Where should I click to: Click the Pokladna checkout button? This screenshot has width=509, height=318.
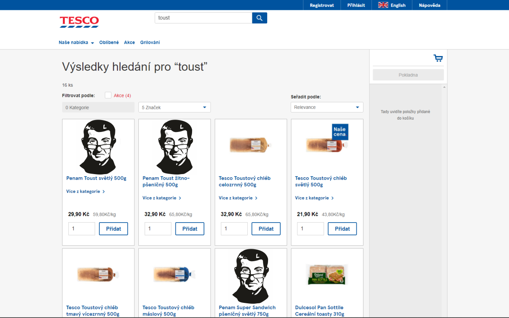(x=408, y=75)
